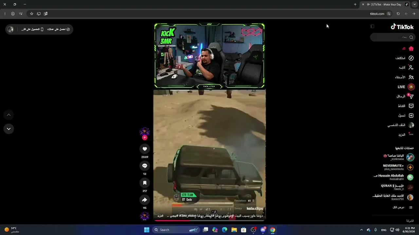Image resolution: width=419 pixels, height=235 pixels.
Task: Open the media controls icon in toolbar
Action: [x=21, y=14]
